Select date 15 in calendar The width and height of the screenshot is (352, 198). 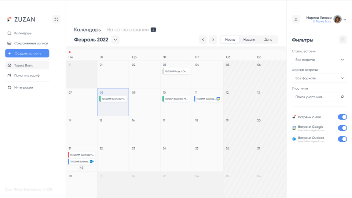(x=101, y=120)
